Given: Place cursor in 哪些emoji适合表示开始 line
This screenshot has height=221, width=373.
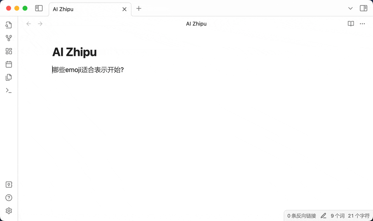Looking at the screenshot, I should (x=88, y=70).
